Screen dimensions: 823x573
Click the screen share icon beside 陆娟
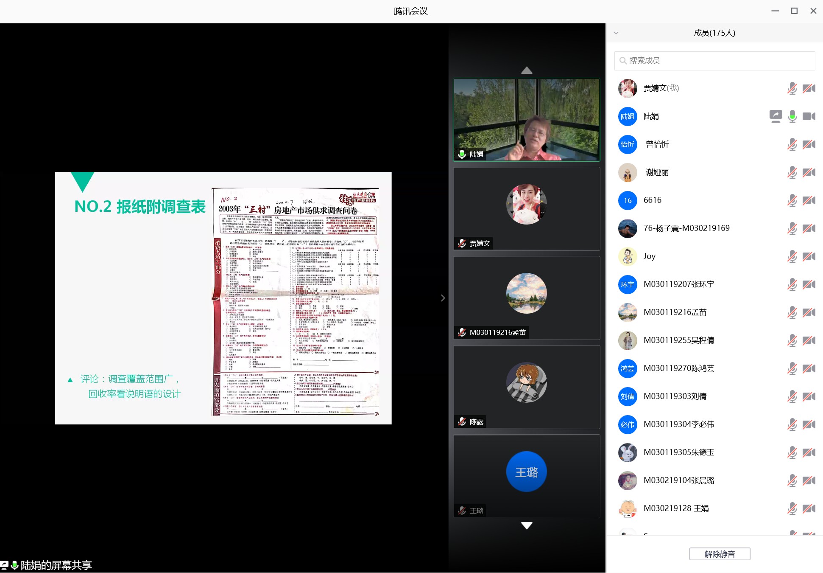tap(776, 116)
